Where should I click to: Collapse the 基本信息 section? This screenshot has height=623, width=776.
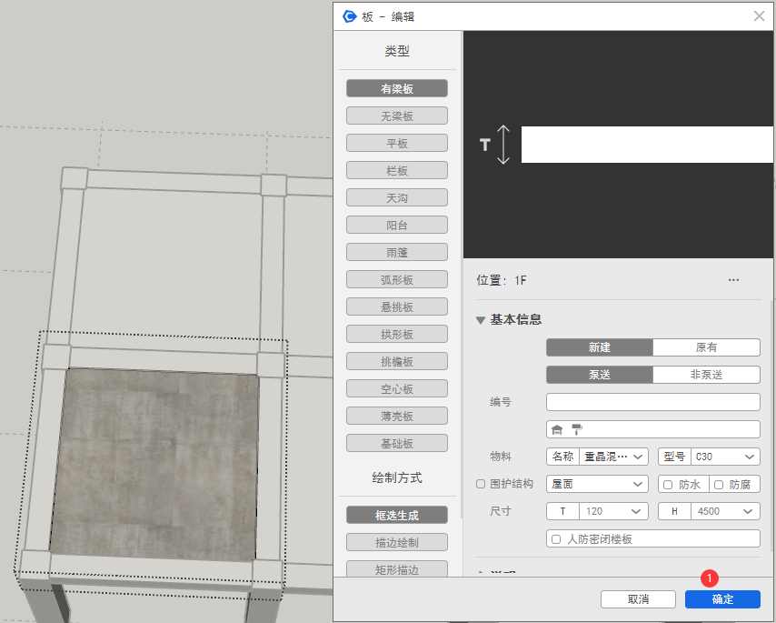click(482, 320)
